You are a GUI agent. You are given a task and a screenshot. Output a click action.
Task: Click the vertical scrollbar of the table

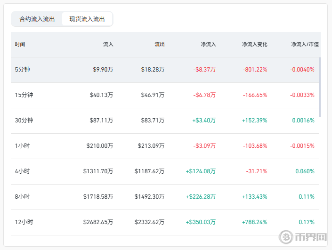click(x=320, y=87)
